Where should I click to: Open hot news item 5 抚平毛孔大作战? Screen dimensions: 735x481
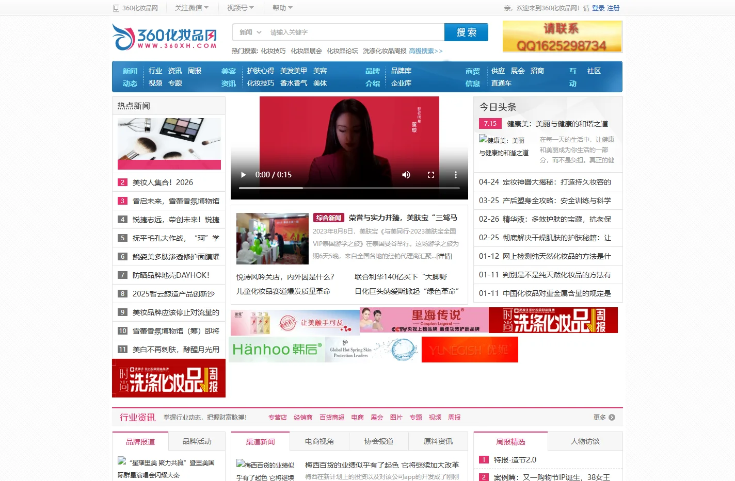[176, 238]
